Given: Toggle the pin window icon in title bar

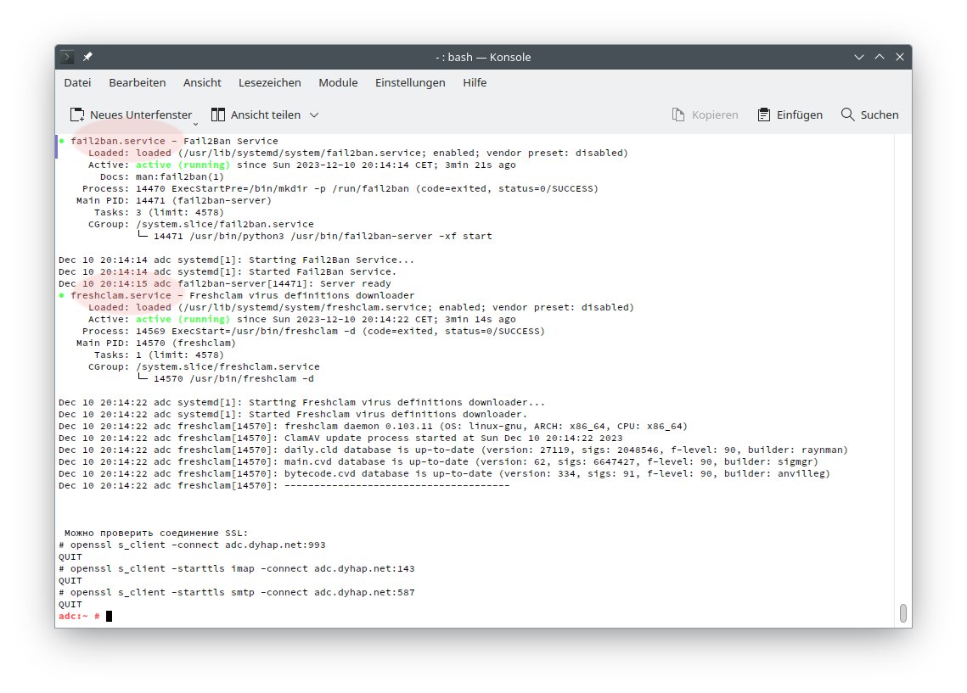Looking at the screenshot, I should tap(87, 57).
